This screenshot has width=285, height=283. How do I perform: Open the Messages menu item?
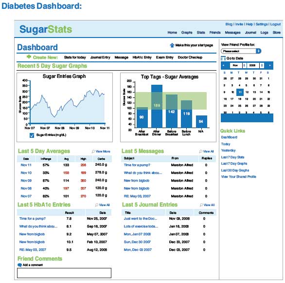tap(232, 33)
